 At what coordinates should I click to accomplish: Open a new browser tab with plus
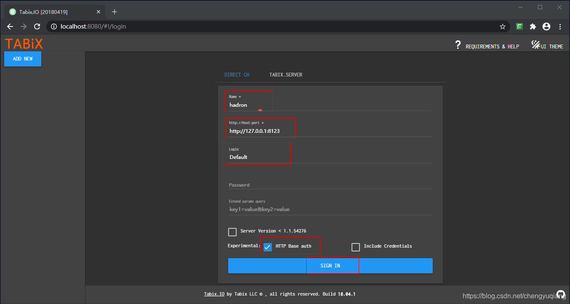point(115,12)
